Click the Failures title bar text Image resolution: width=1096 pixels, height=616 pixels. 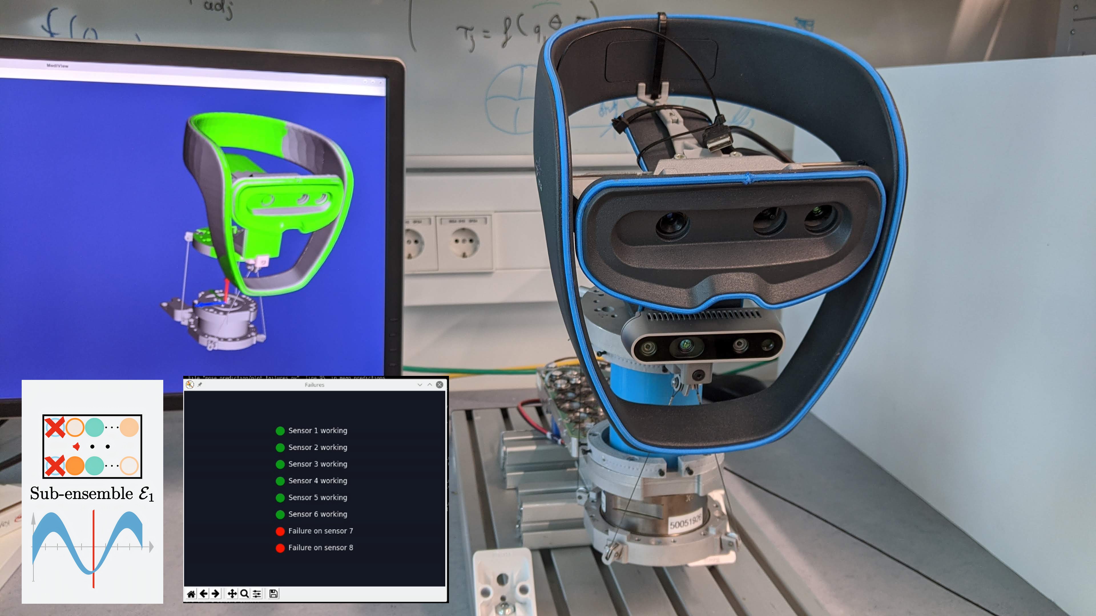(315, 385)
